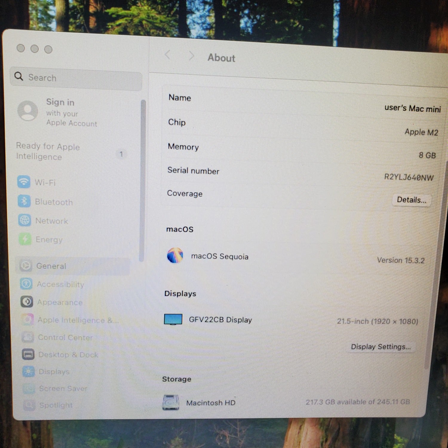The image size is (448, 448).
Task: Click the Coverage Details button
Action: (x=411, y=200)
